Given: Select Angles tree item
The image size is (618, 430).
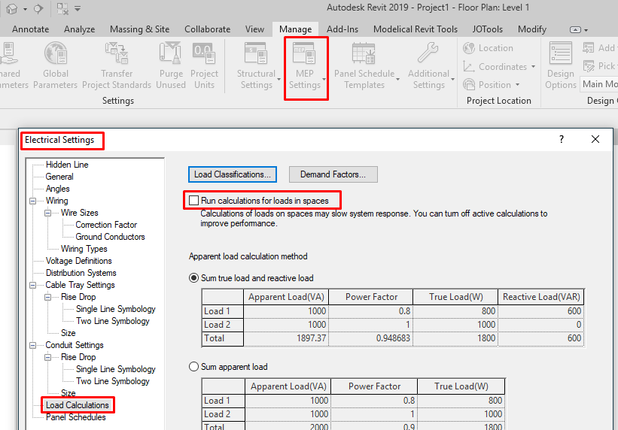Looking at the screenshot, I should [x=57, y=189].
